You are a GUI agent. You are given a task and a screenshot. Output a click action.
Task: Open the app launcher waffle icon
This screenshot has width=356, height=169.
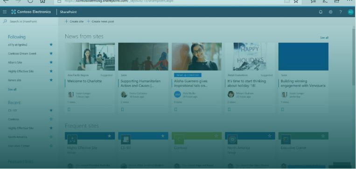tap(5, 12)
